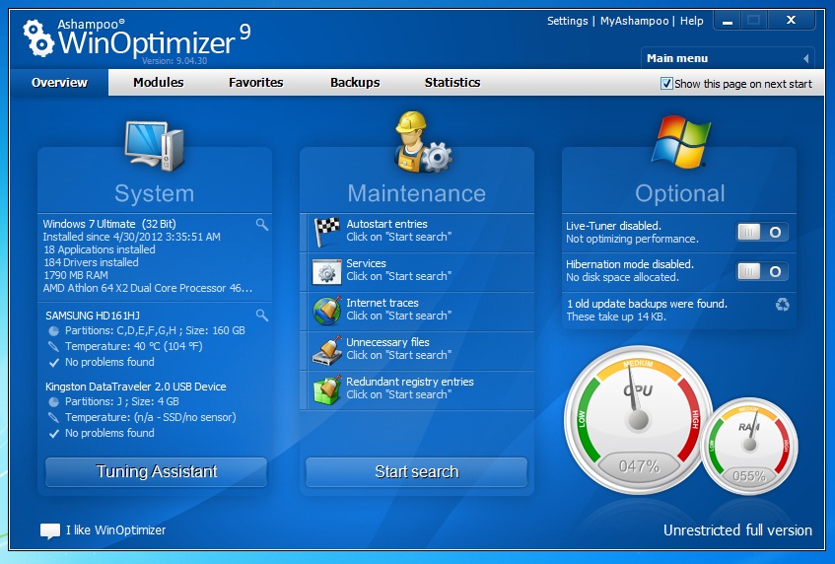Select the Internet traces label

[x=383, y=303]
